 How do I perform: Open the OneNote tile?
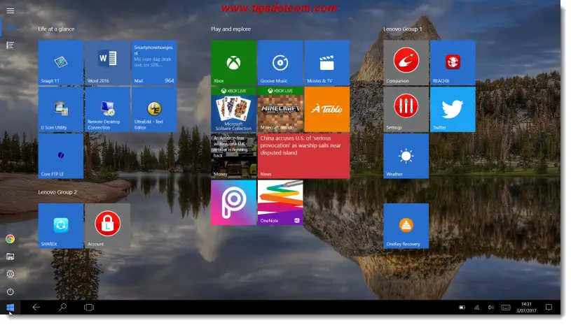pyautogui.click(x=280, y=203)
